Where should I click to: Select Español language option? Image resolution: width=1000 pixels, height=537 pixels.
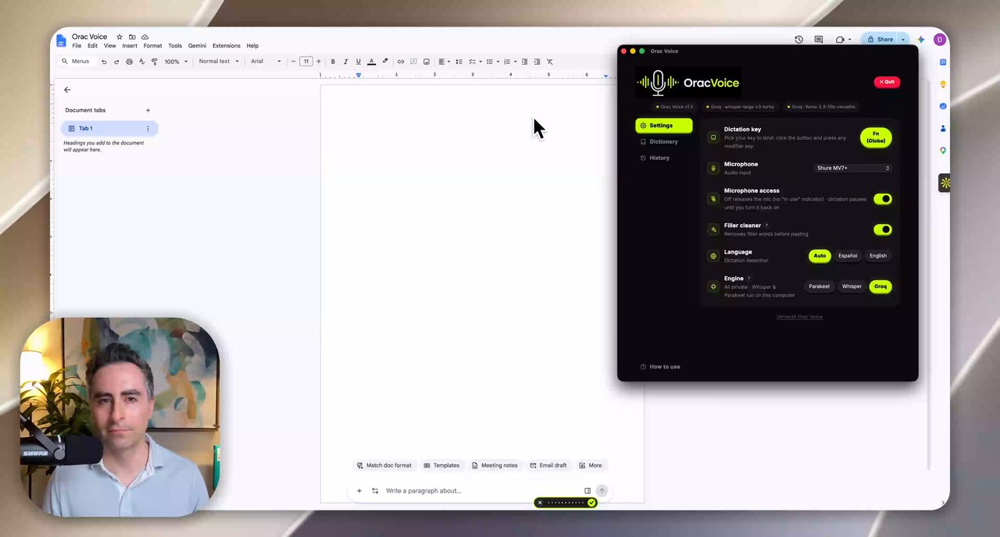point(848,255)
